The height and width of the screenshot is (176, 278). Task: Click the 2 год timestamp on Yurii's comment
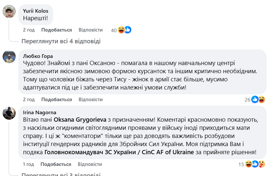(x=29, y=30)
